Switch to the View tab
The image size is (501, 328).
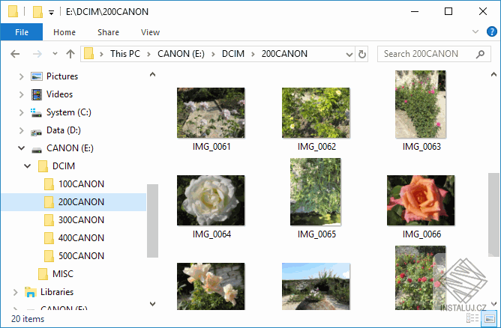click(150, 32)
